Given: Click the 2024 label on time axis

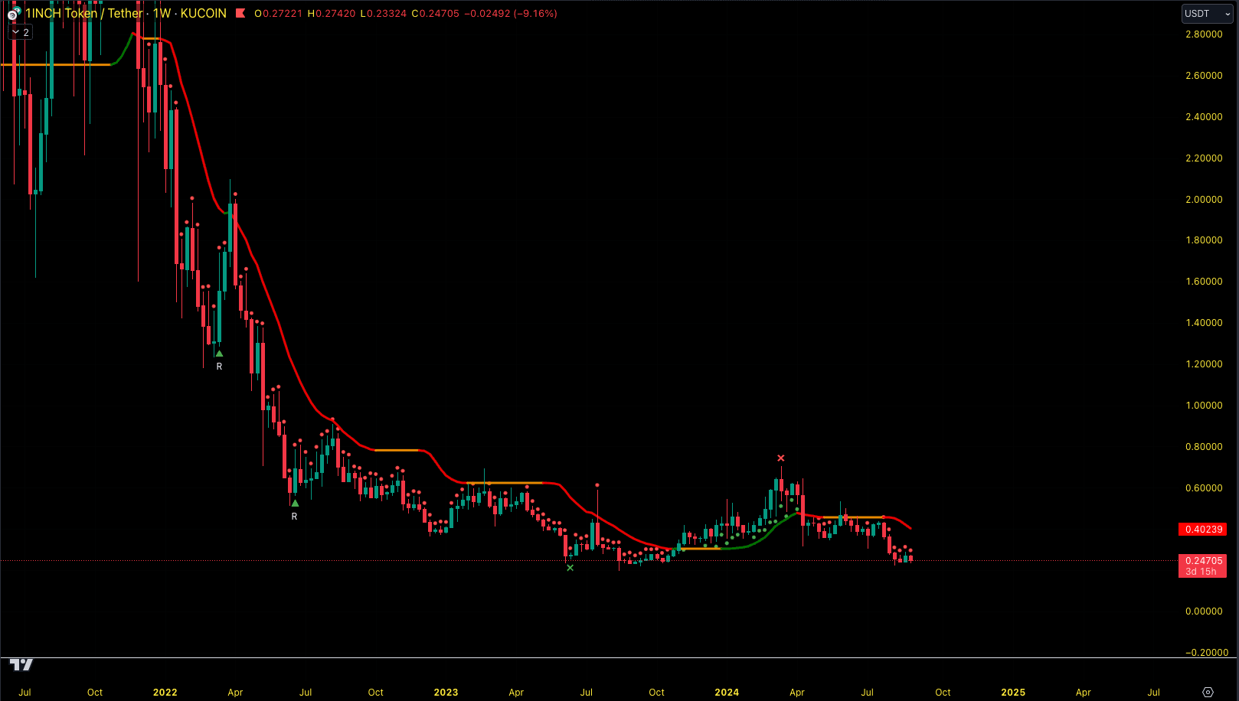Looking at the screenshot, I should click(727, 693).
